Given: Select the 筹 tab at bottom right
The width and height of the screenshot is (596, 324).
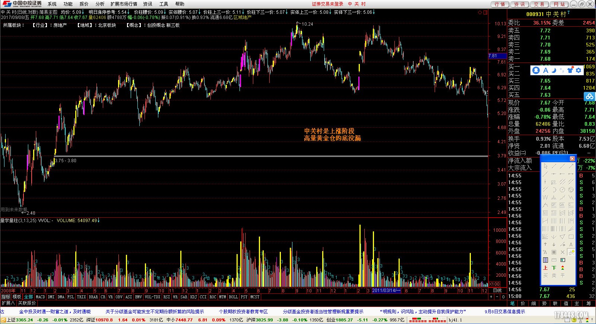Looking at the screenshot, I should pyautogui.click(x=589, y=304).
